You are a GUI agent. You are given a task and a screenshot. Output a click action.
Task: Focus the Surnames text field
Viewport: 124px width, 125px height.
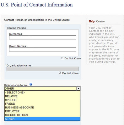coord(43,37)
